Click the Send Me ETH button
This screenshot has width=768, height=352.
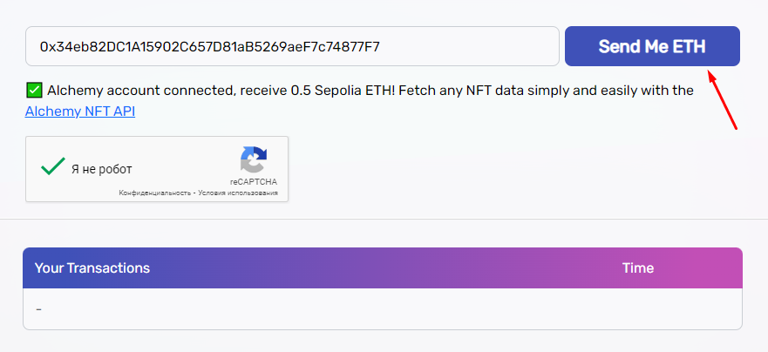652,46
